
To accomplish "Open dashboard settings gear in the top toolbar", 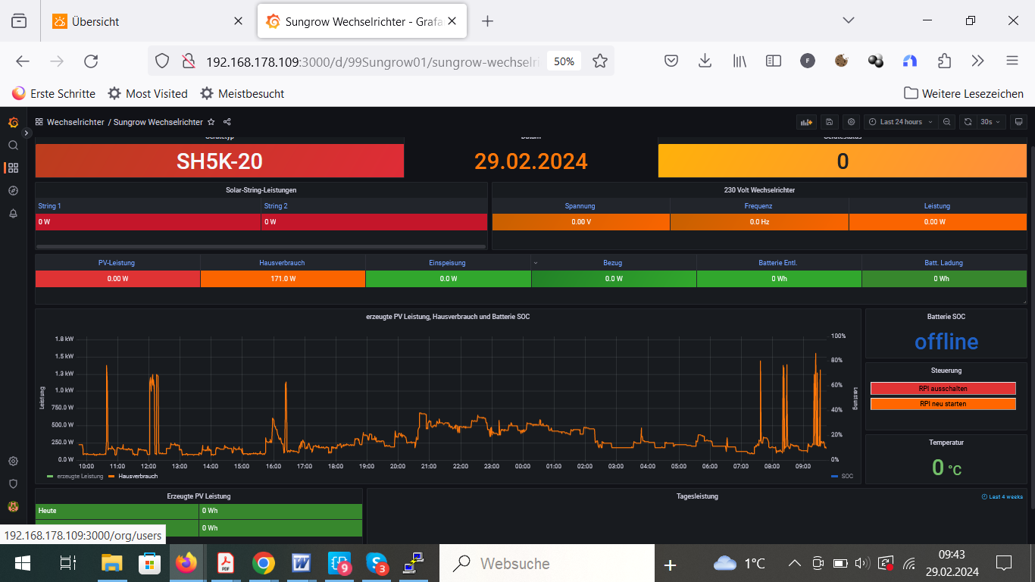I will click(852, 122).
